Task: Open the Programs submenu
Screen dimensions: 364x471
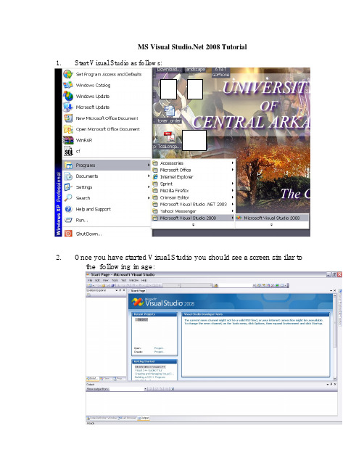Action: 107,165
